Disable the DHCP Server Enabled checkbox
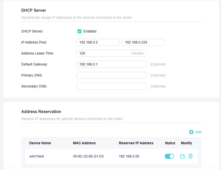Viewport: 221px width, 170px height. pyautogui.click(x=80, y=31)
